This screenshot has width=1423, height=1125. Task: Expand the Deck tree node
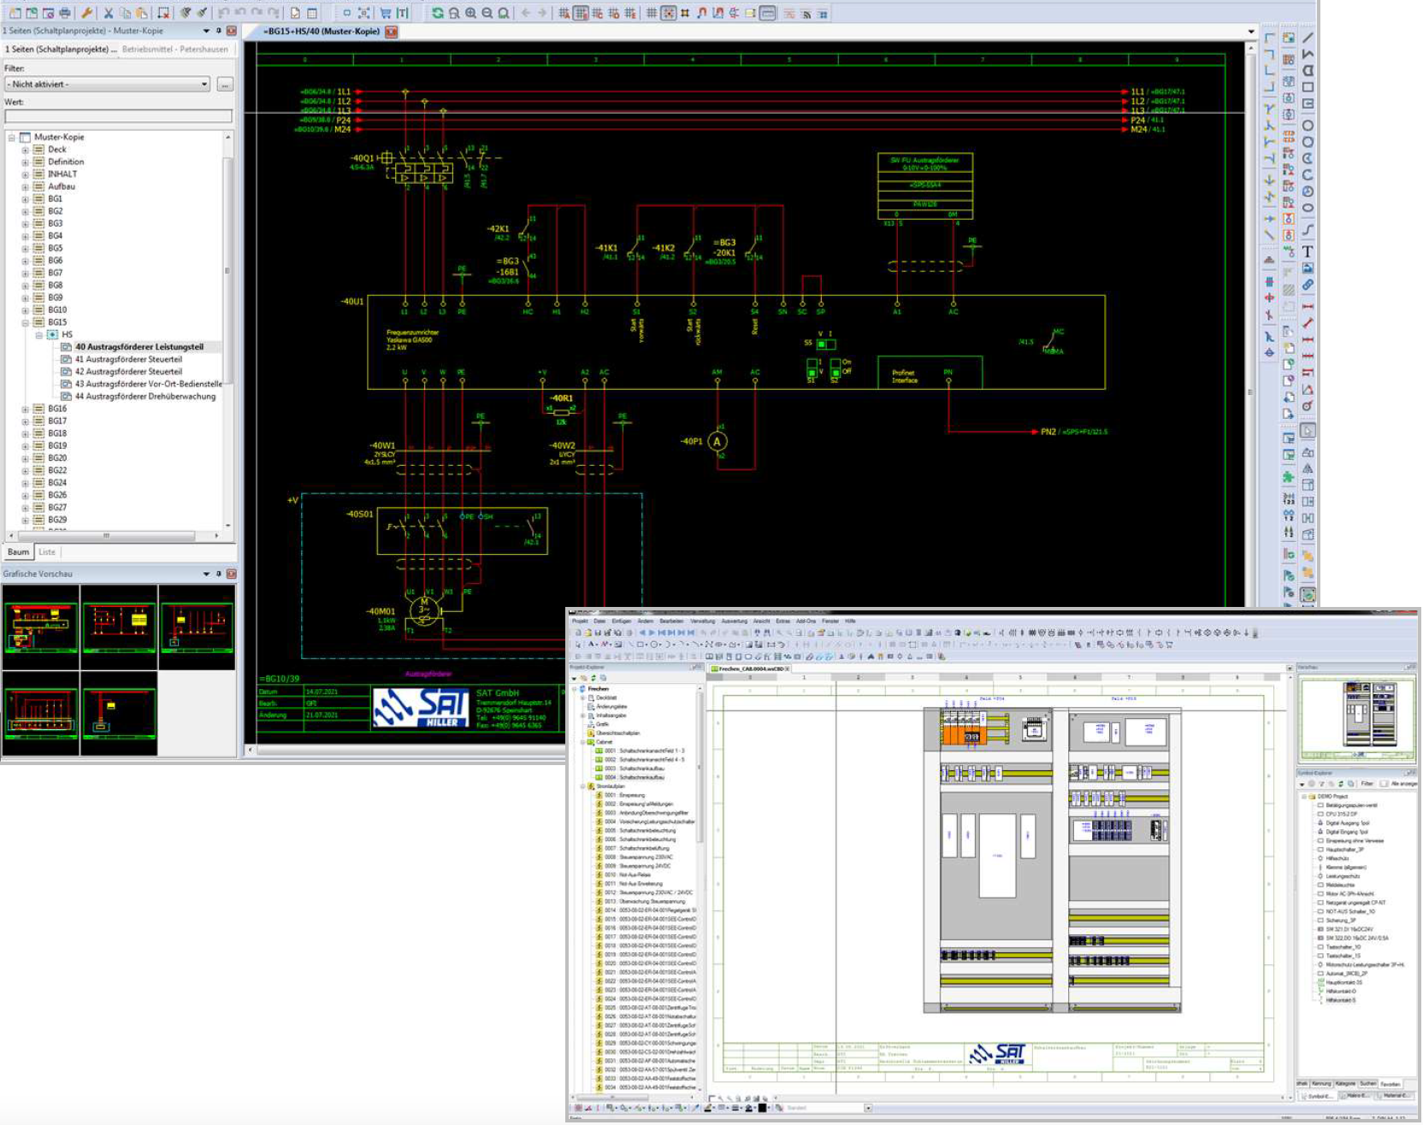coord(26,150)
